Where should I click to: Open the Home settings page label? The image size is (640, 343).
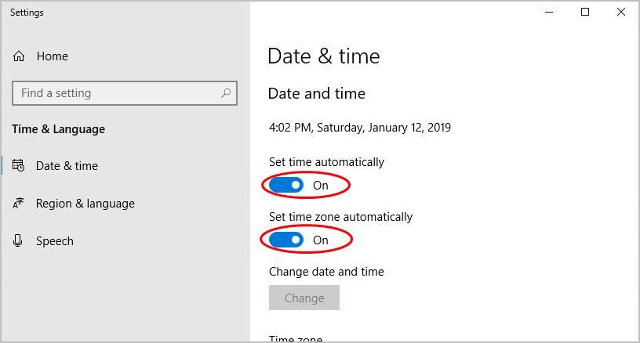(x=52, y=56)
